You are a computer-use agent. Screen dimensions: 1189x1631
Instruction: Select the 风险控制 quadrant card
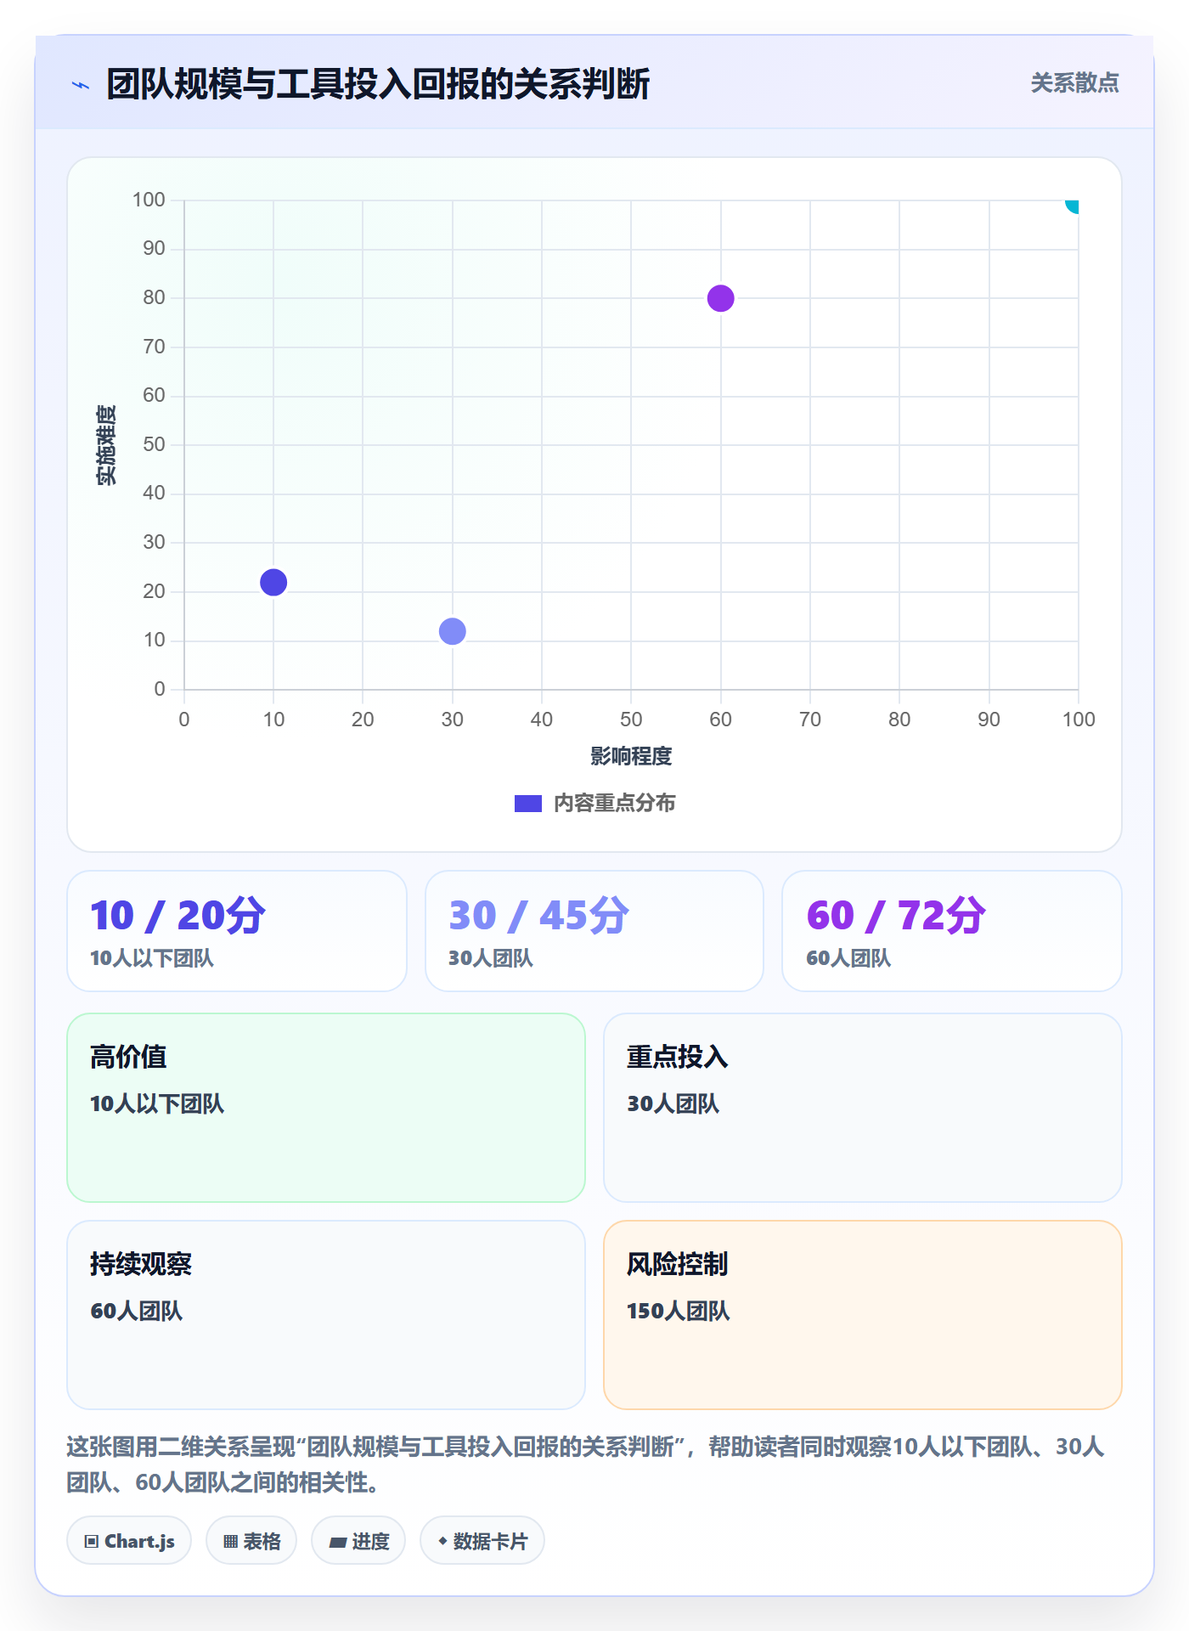click(863, 1315)
